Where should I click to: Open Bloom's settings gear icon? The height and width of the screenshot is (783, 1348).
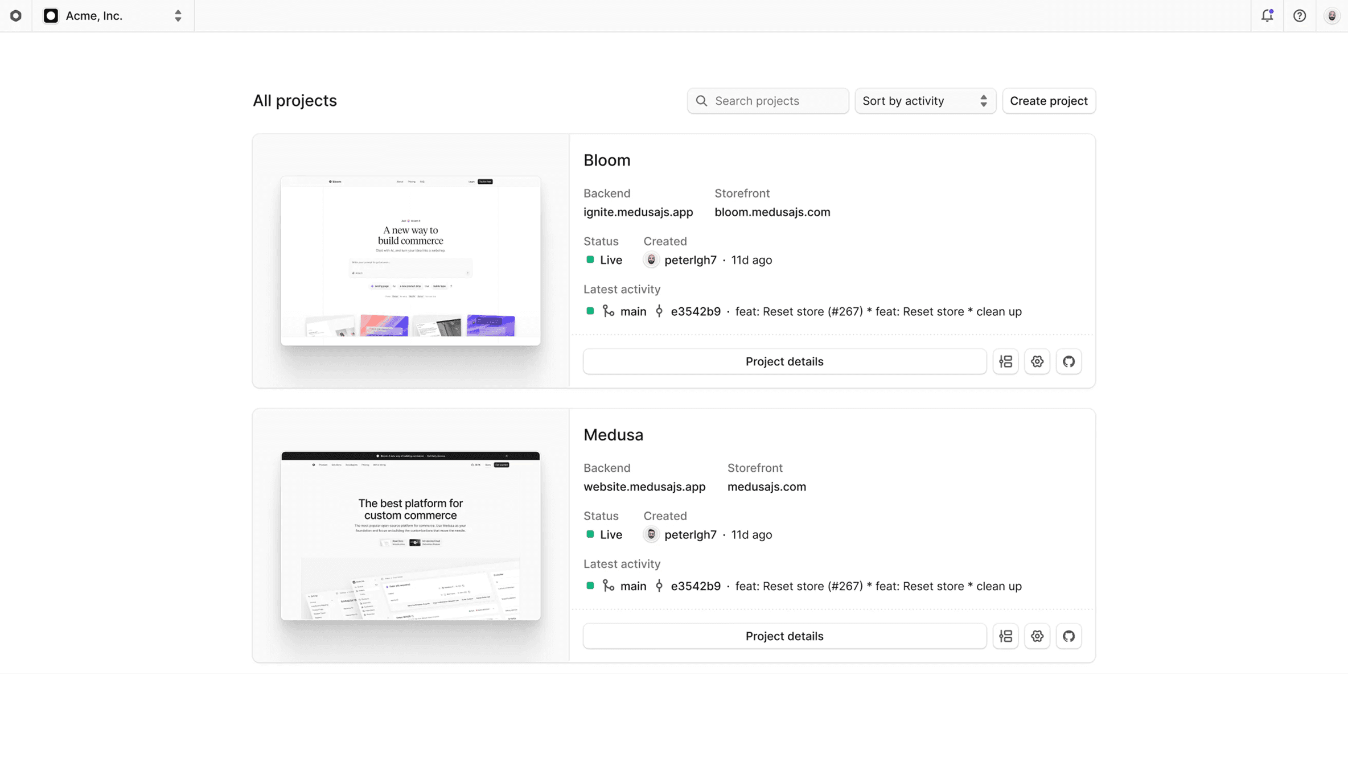coord(1037,361)
